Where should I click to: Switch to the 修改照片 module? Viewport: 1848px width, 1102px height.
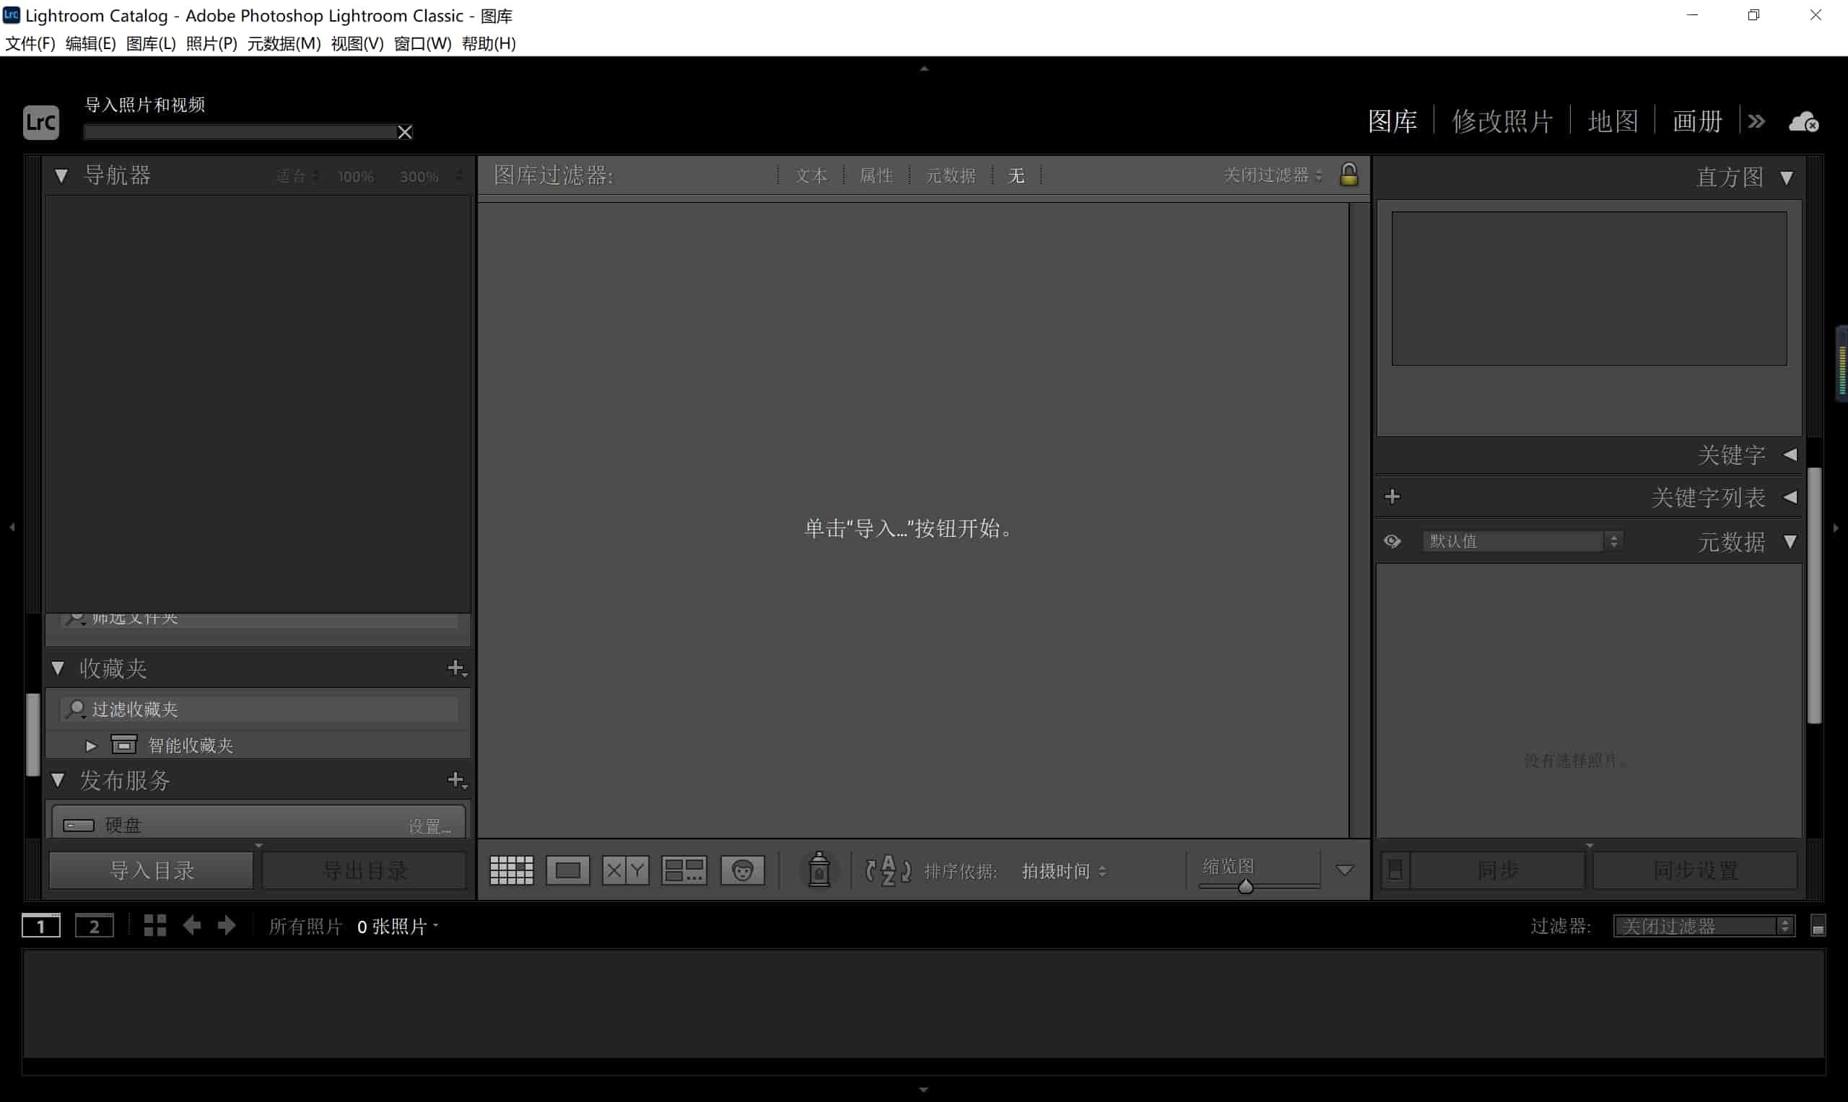(1502, 121)
